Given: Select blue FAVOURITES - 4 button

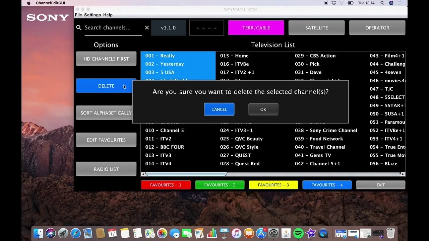Looking at the screenshot, I should click(x=327, y=185).
